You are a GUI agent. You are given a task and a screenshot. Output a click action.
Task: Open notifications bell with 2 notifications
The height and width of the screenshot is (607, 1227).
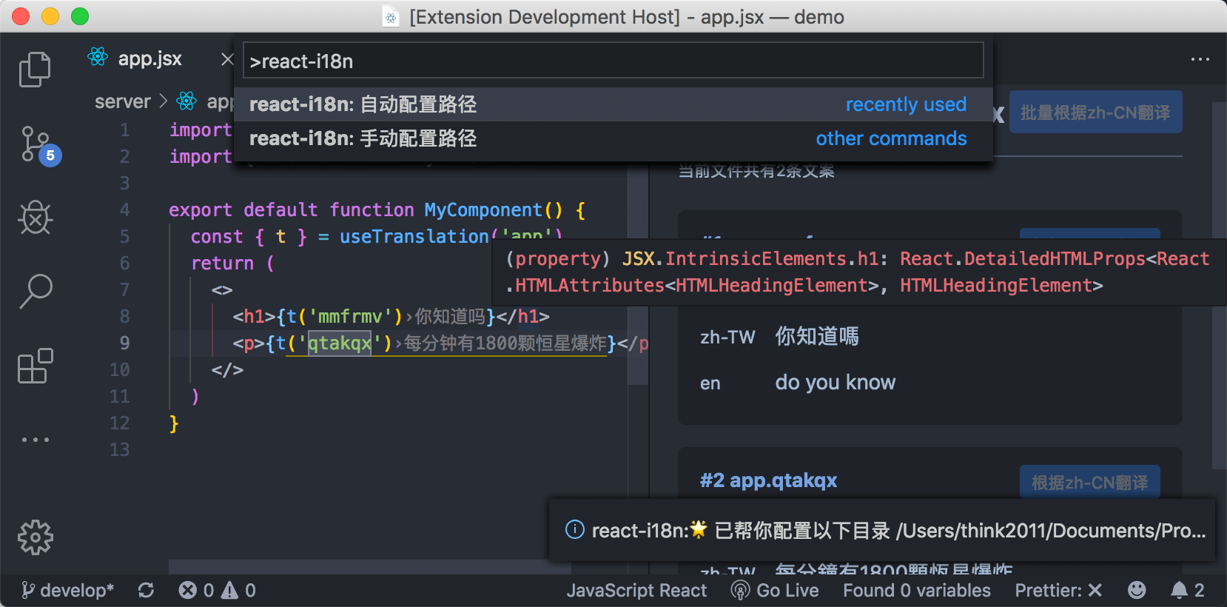(1187, 590)
